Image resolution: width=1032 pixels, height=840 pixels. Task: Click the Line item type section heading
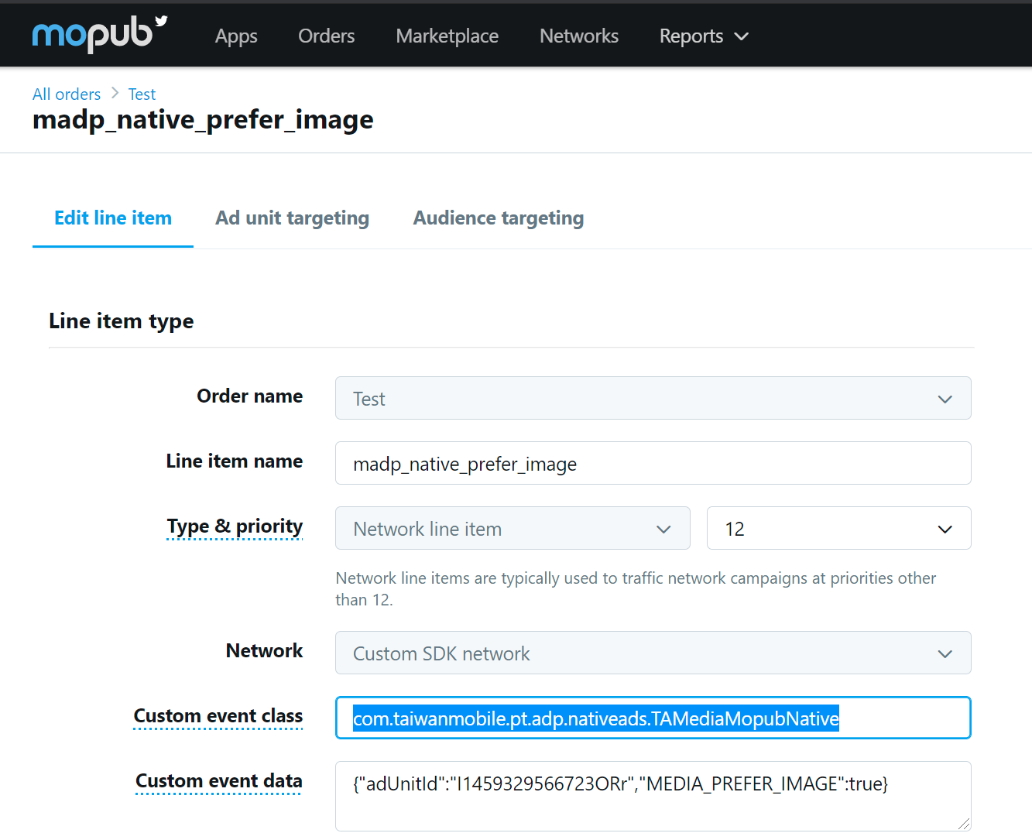(122, 321)
